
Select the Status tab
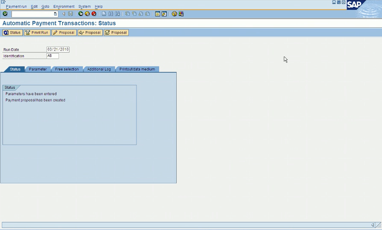coord(15,69)
